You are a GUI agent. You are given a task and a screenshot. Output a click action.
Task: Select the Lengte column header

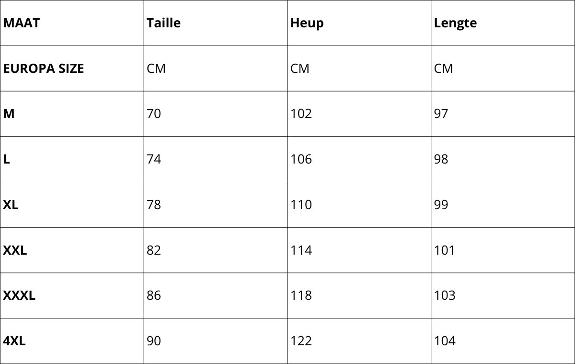coord(455,23)
